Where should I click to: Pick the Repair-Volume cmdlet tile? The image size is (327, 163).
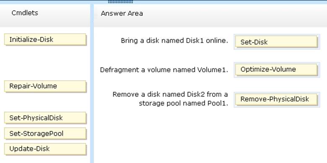(45, 86)
